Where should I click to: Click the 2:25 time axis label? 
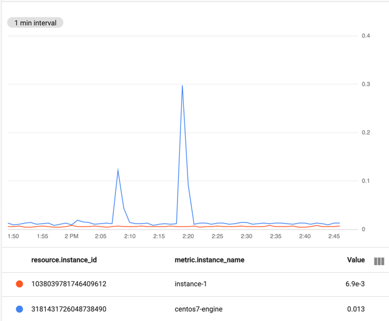point(217,236)
